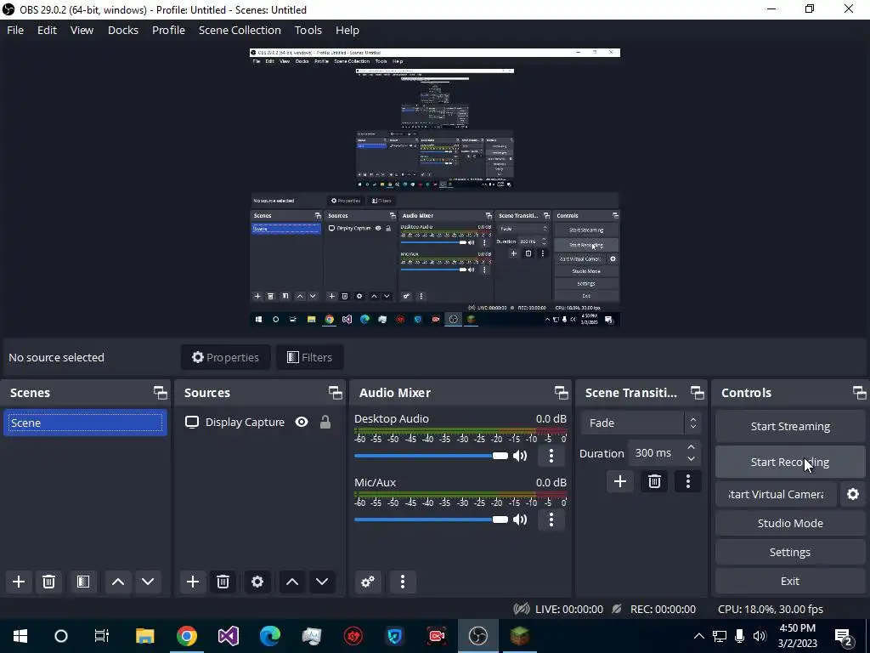Select the Scene item in Scenes list

[86, 423]
